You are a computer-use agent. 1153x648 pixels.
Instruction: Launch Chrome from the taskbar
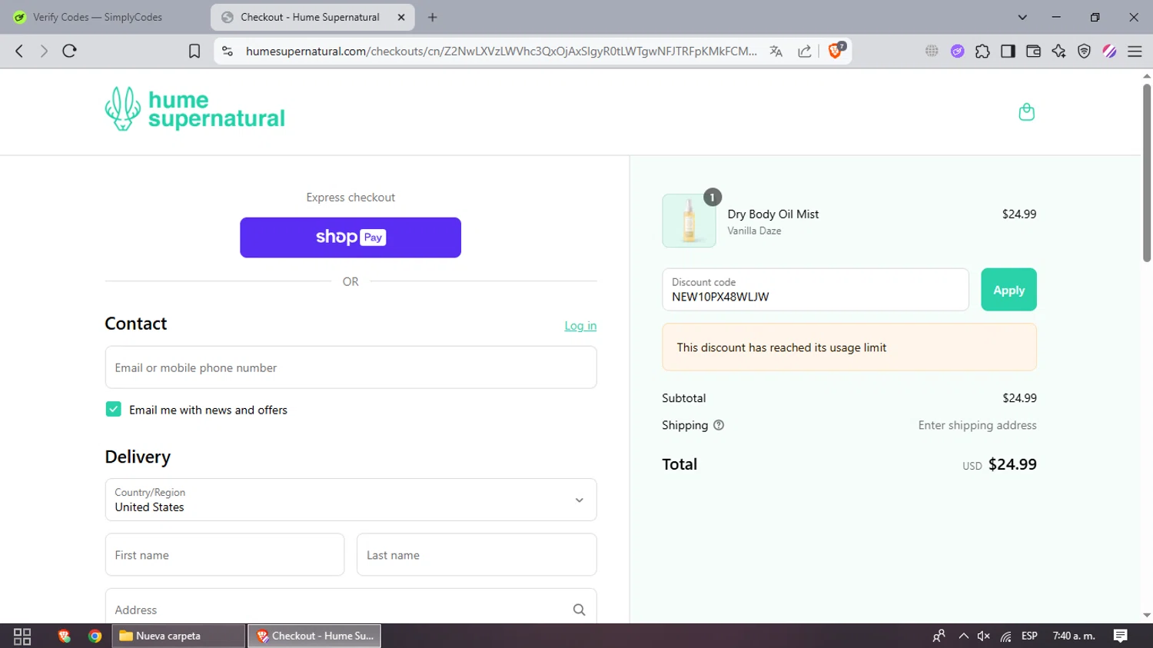(95, 636)
